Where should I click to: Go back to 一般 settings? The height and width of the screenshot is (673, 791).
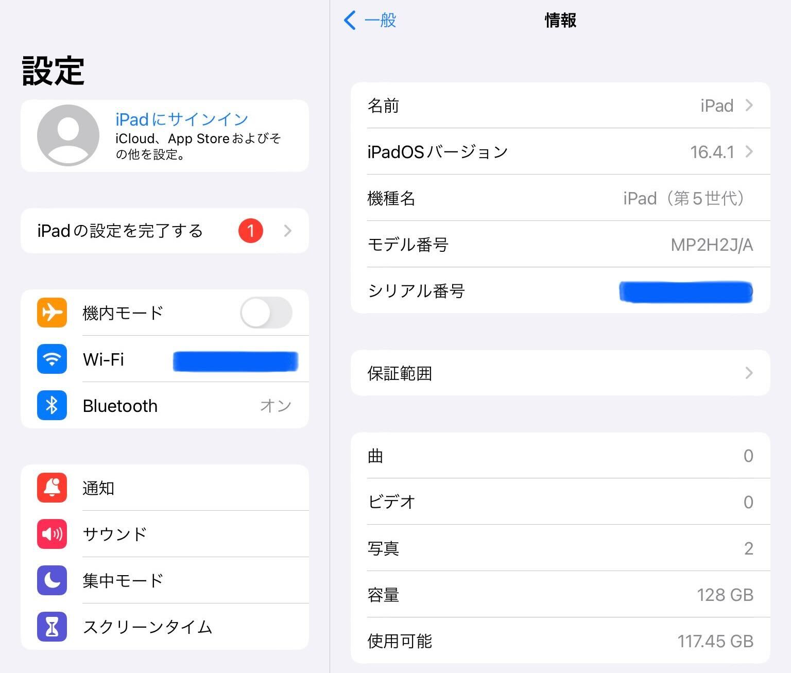370,21
